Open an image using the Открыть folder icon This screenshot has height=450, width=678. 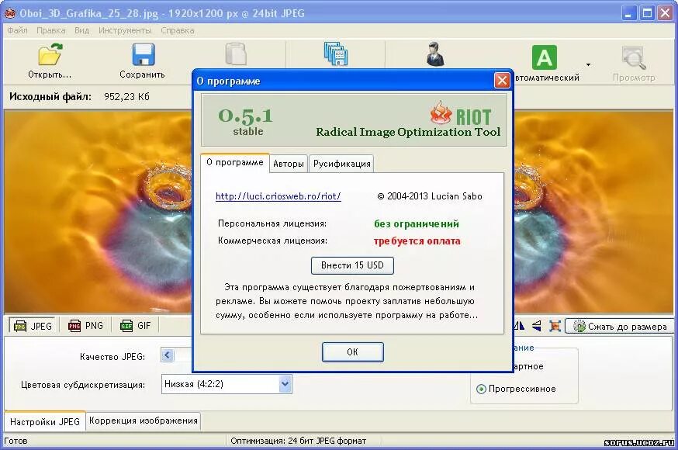pos(48,54)
